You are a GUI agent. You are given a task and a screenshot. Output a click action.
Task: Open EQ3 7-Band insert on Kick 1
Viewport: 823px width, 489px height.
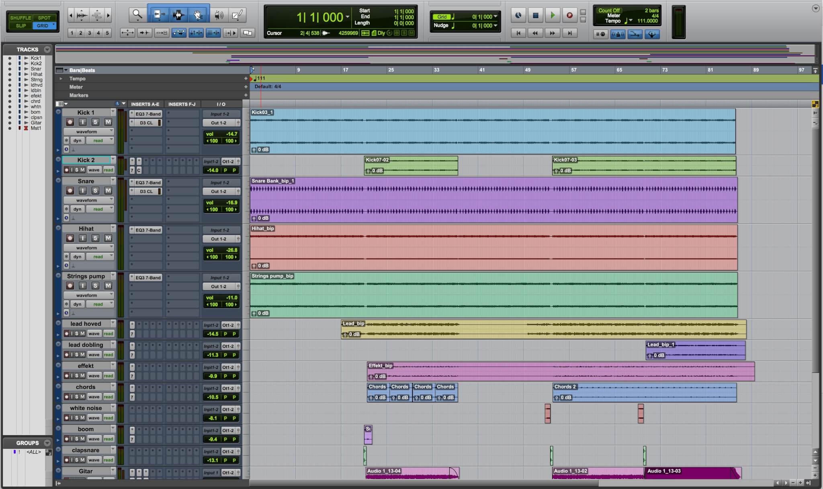click(x=147, y=114)
